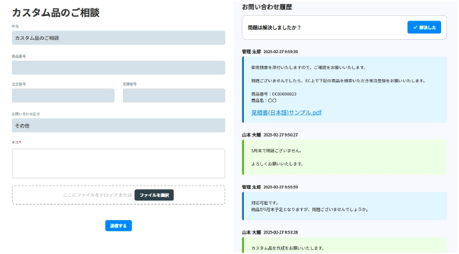
Task: Click the お問い合わせ履歴 heading
Action: [267, 7]
